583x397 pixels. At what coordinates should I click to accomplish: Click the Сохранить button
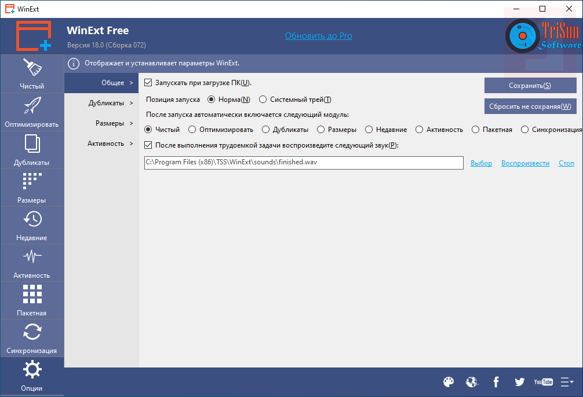pos(530,86)
